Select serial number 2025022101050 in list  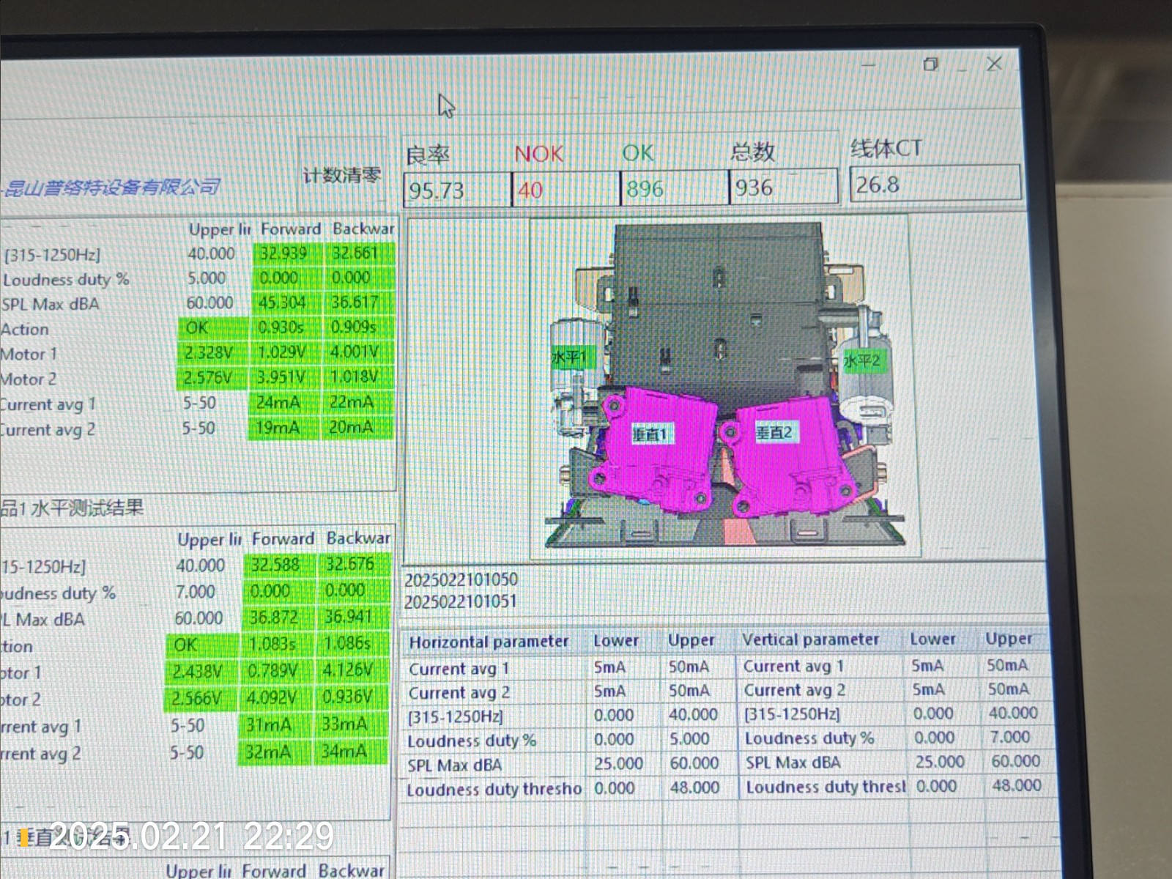tap(461, 579)
